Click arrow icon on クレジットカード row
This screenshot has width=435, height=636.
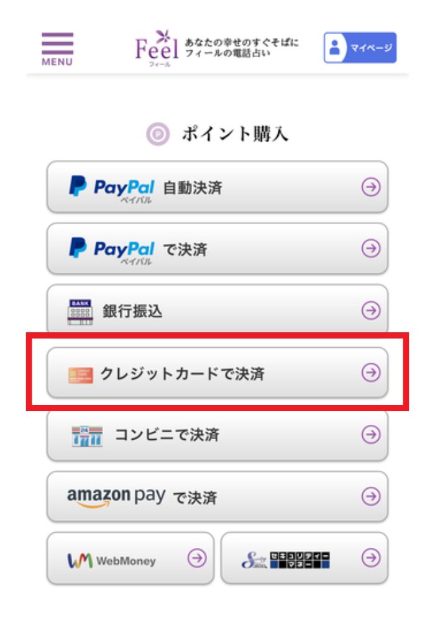coord(371,373)
